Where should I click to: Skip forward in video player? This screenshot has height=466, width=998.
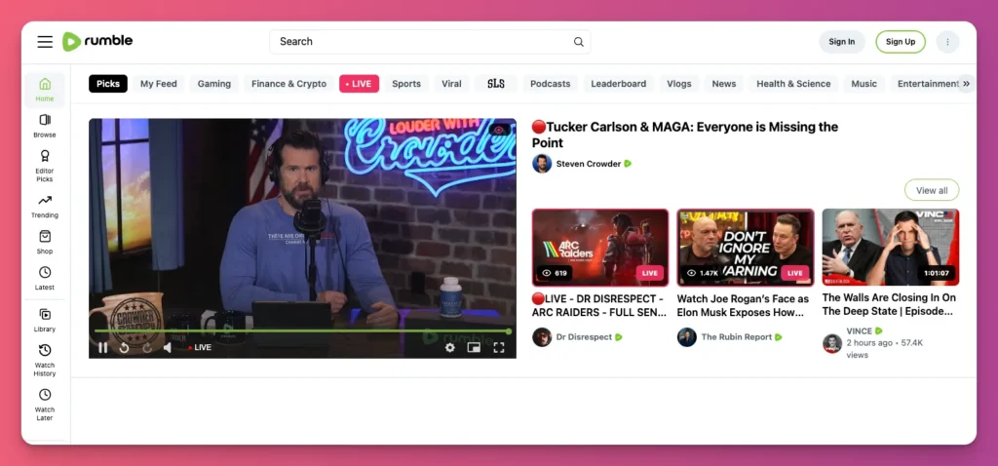(147, 348)
